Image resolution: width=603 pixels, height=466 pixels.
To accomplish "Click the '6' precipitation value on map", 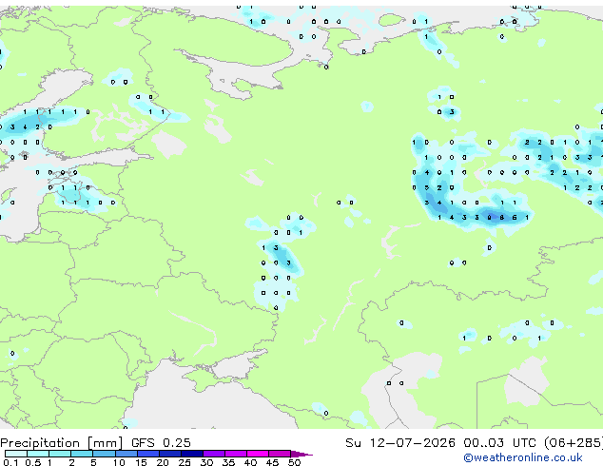I will point(515,218).
